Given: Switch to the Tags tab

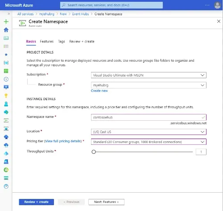Looking at the screenshot, I should pyautogui.click(x=62, y=42).
